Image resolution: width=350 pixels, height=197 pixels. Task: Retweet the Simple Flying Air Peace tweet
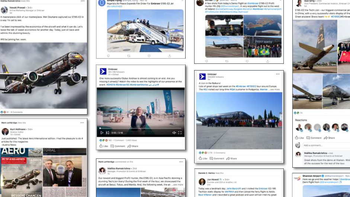(129, 56)
